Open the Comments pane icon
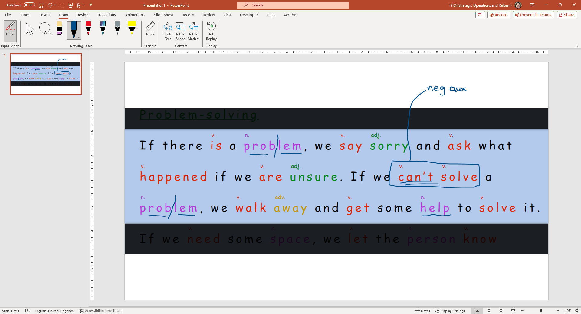This screenshot has width=581, height=314. (480, 15)
